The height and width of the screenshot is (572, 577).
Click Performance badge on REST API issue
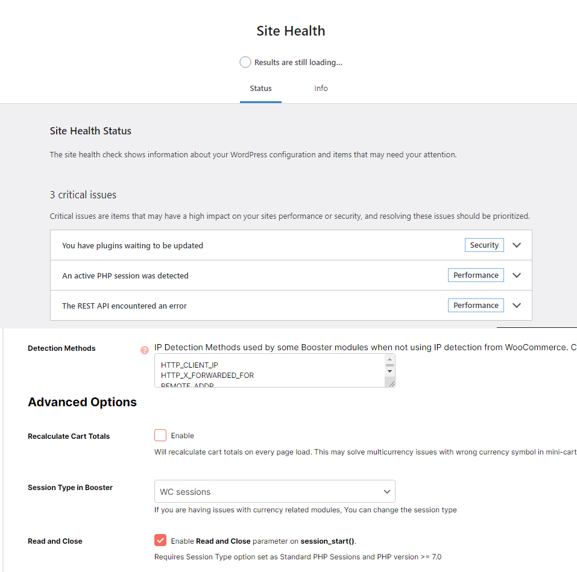click(476, 306)
